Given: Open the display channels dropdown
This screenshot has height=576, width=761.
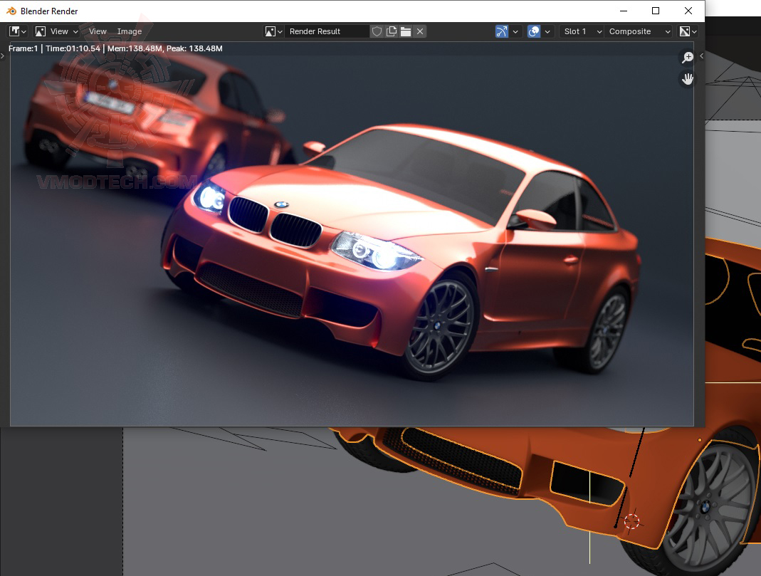Looking at the screenshot, I should 688,31.
